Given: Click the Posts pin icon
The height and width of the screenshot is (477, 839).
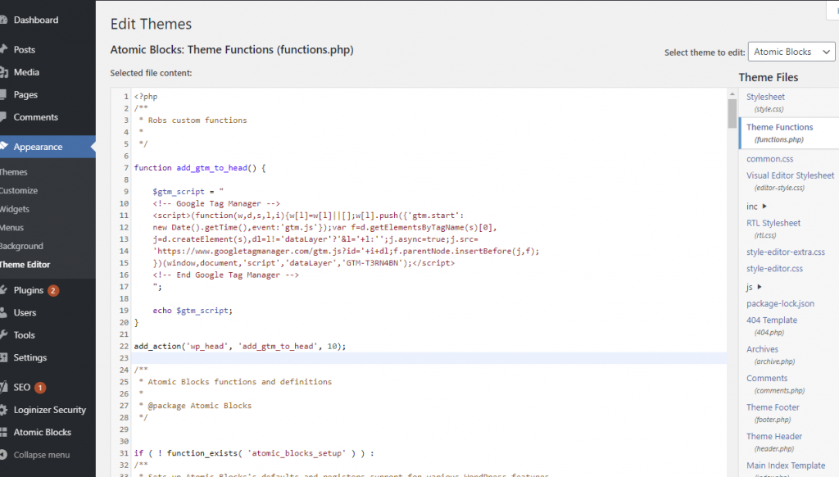Looking at the screenshot, I should tap(3, 50).
